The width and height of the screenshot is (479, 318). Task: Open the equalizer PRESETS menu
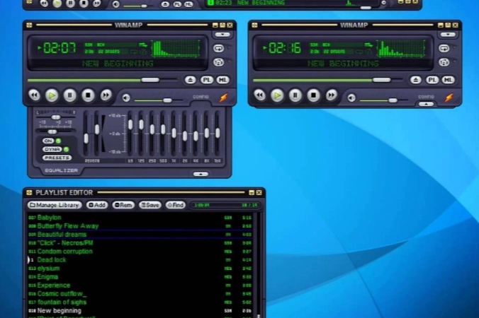coord(57,158)
